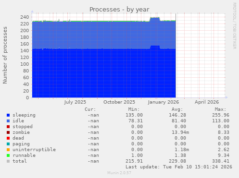Screen dimensions: 239x178
Task: Click the raised sleeping bump near January 2026
Action: 155,47
